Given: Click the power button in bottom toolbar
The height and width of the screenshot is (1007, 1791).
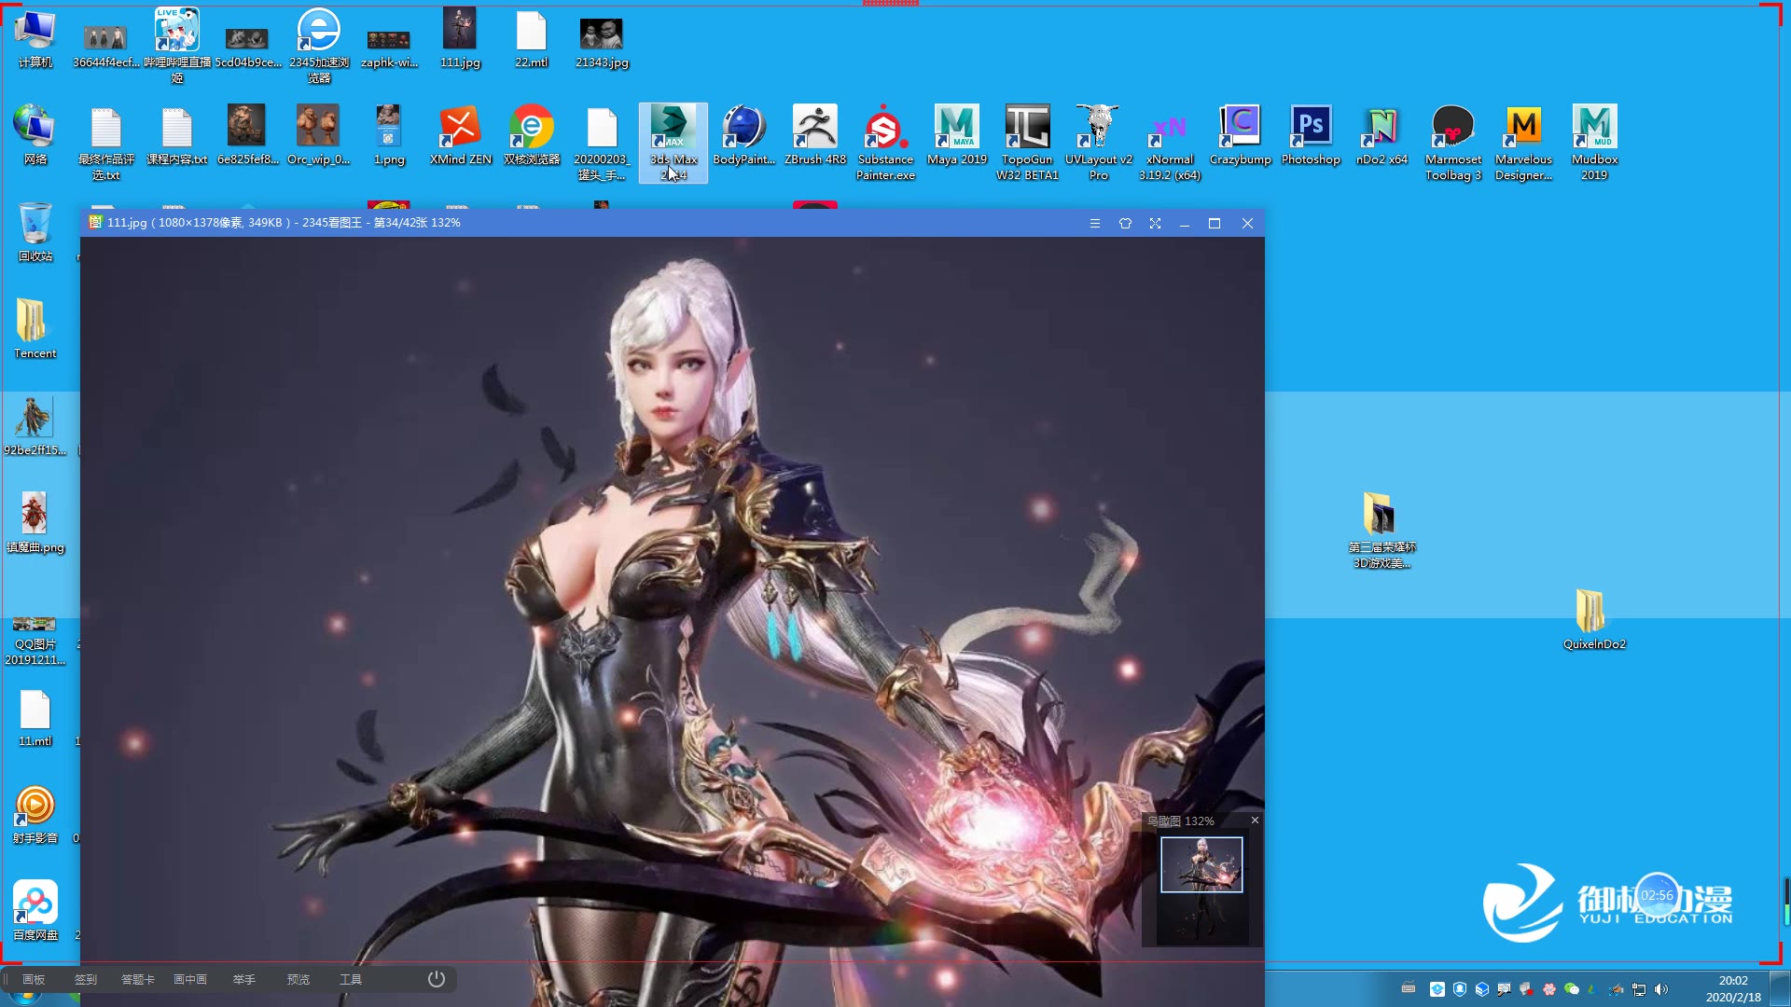Looking at the screenshot, I should (x=437, y=979).
